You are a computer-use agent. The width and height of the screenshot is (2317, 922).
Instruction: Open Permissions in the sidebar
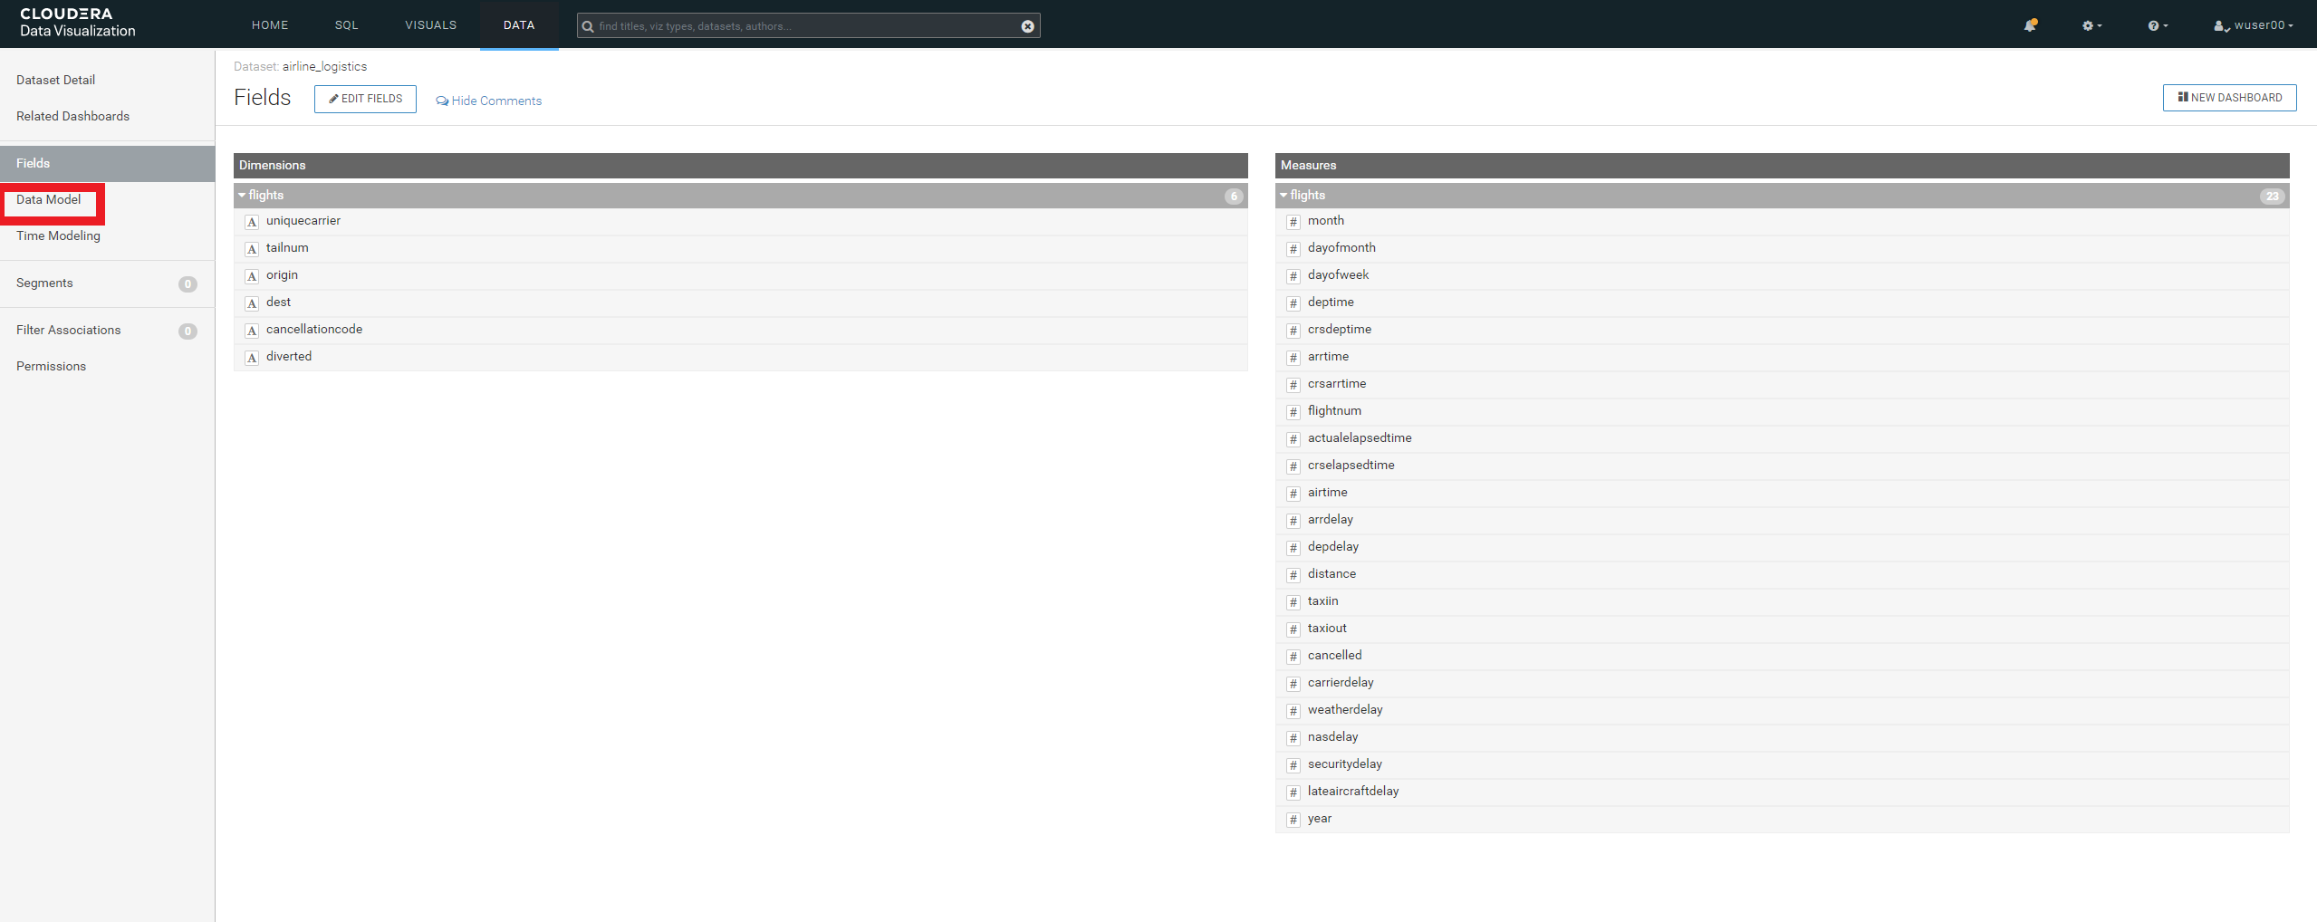(51, 366)
